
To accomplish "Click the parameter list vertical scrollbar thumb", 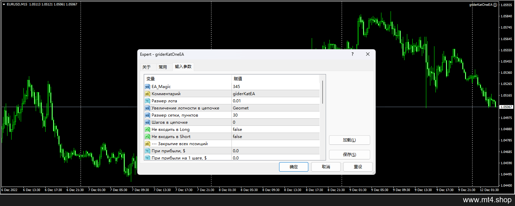I will tap(323, 92).
